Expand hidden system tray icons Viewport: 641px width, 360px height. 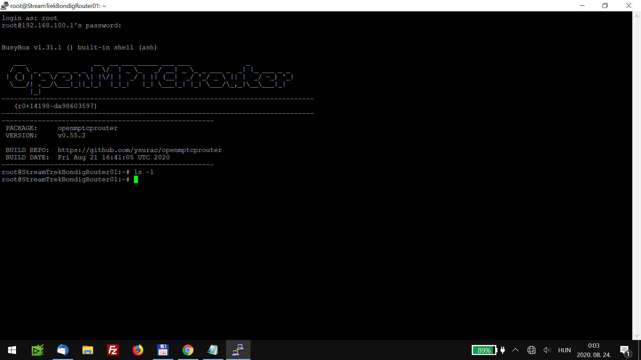click(x=515, y=350)
